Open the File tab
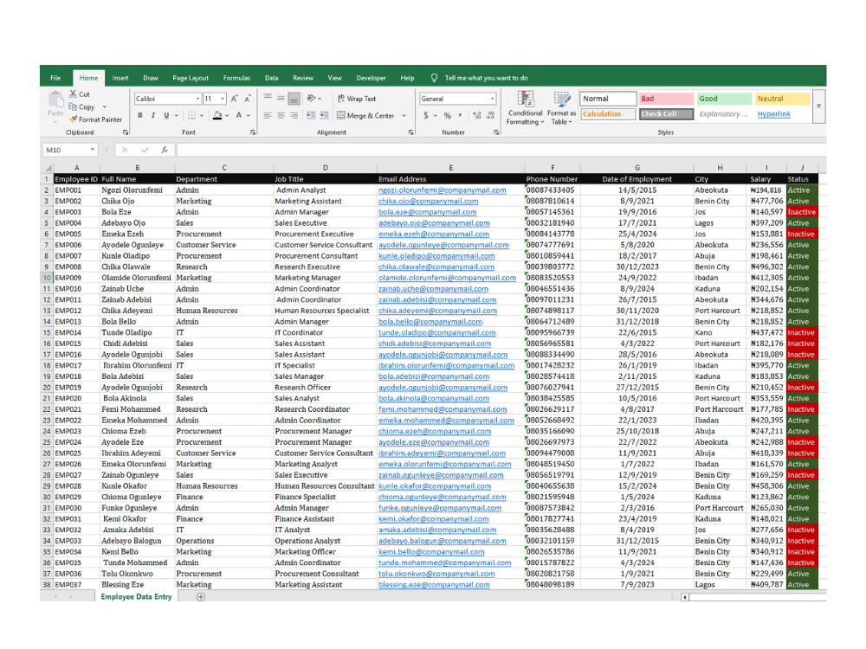This screenshot has height=649, width=866. coord(55,78)
